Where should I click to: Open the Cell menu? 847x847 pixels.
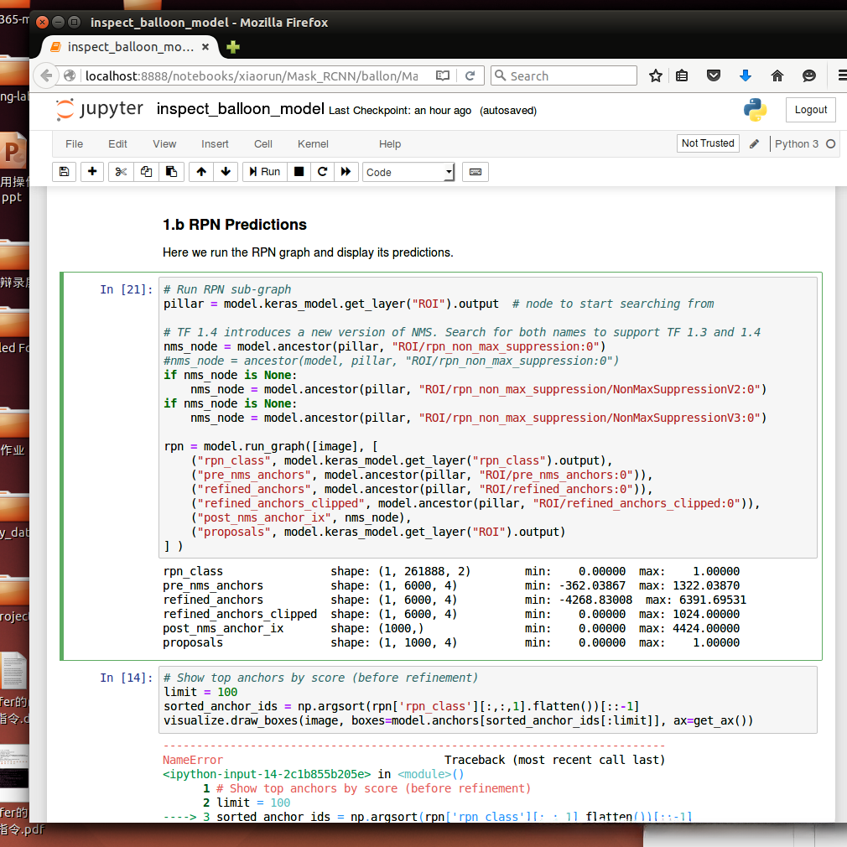click(263, 144)
